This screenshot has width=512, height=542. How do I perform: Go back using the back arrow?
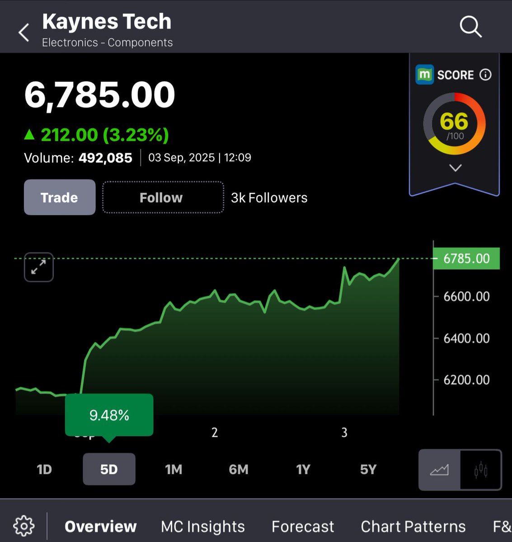click(24, 33)
